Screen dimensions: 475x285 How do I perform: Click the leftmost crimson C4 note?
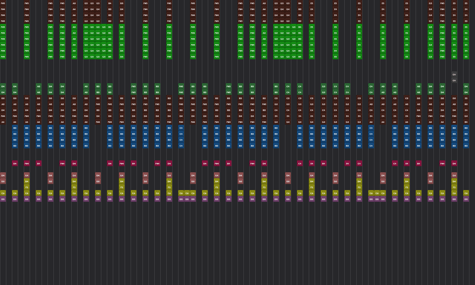(x=300, y=163)
